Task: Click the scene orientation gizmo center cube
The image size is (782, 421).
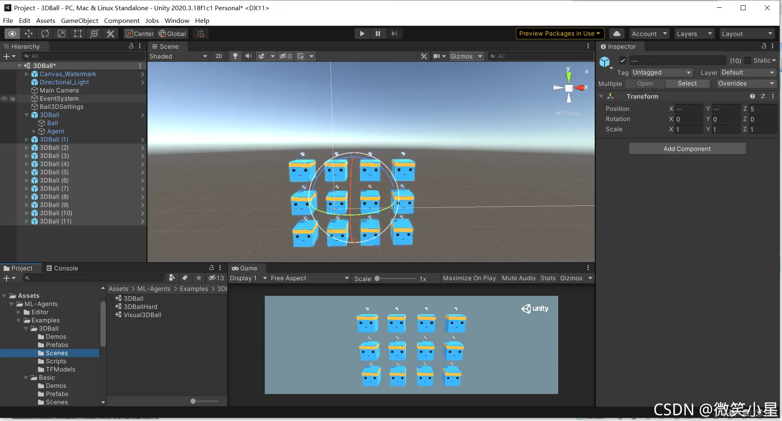Action: tap(569, 88)
